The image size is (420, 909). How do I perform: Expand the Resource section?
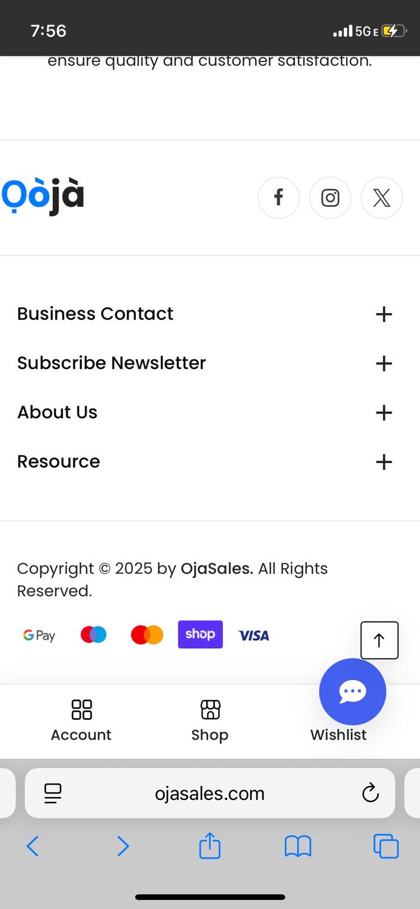(x=384, y=462)
